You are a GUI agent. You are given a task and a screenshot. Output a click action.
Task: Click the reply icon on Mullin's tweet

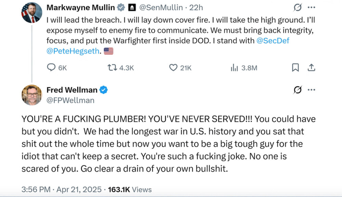pyautogui.click(x=51, y=68)
